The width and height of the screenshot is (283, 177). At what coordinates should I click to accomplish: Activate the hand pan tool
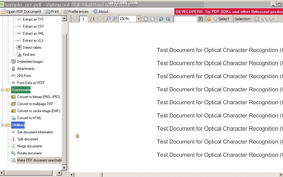[209, 19]
